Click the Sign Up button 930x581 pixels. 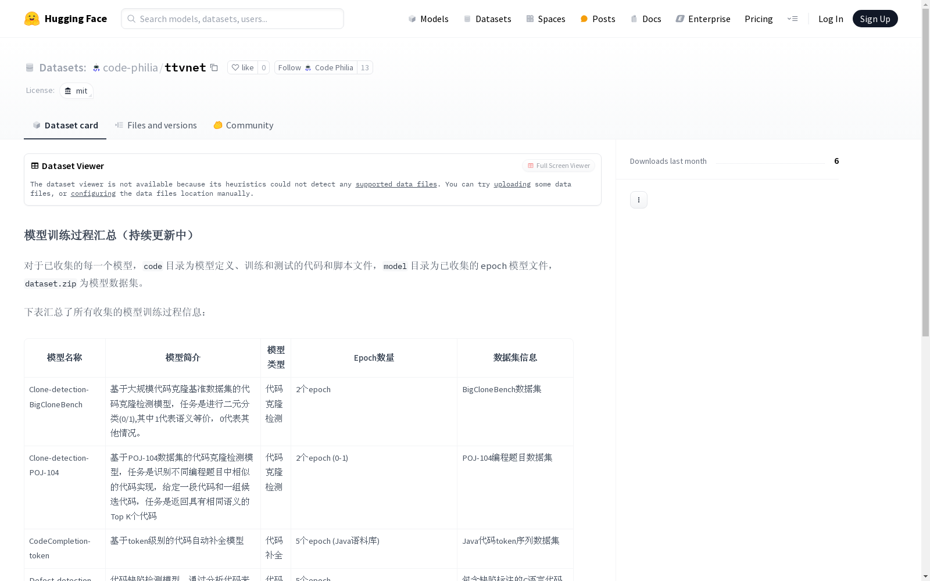875,19
